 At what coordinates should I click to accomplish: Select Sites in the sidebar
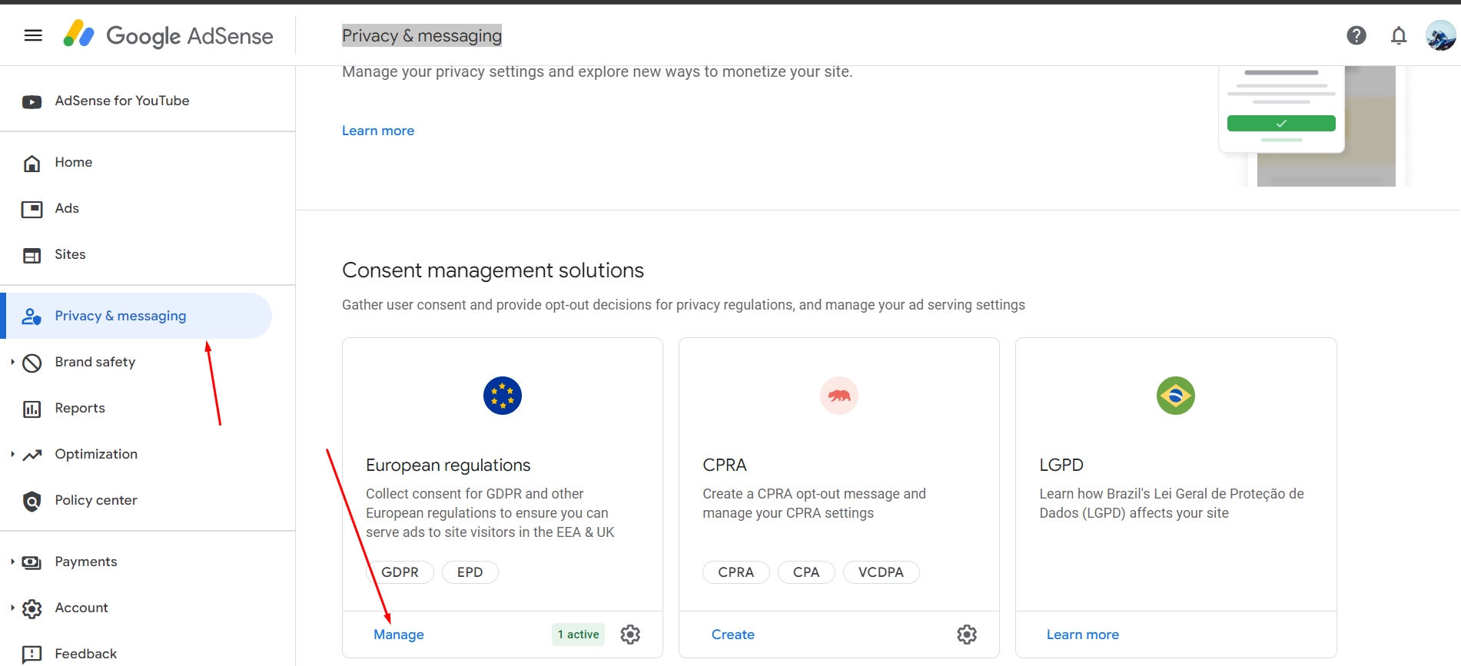70,254
